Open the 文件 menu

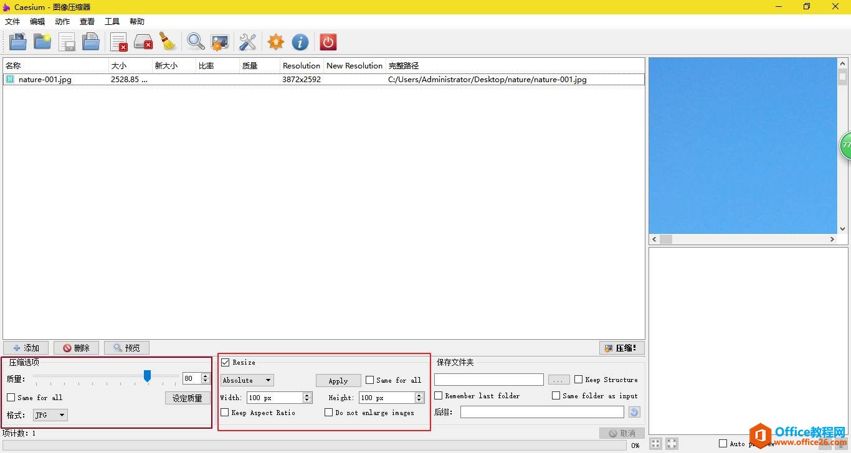[x=12, y=21]
